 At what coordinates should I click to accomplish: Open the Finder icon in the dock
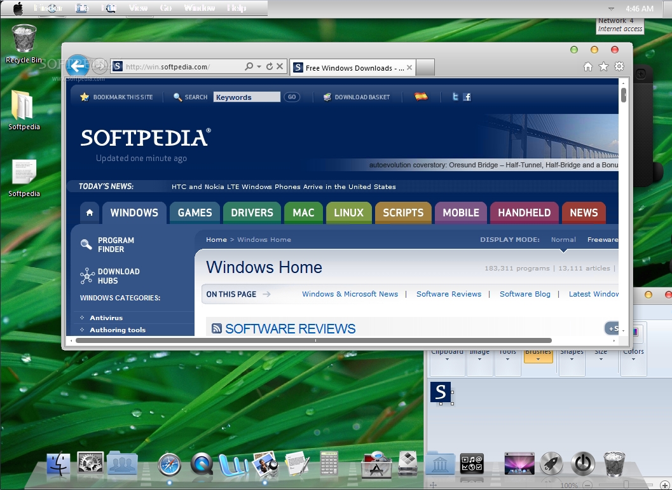pyautogui.click(x=58, y=464)
